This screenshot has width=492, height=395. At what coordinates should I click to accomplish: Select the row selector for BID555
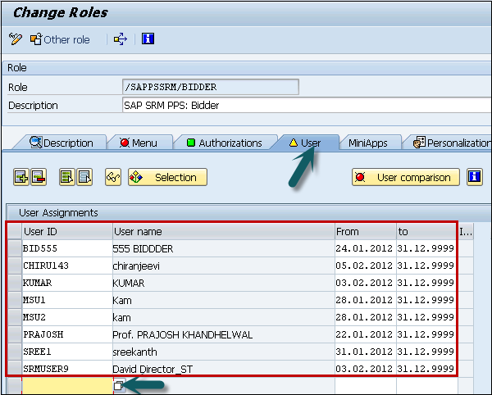[14, 247]
